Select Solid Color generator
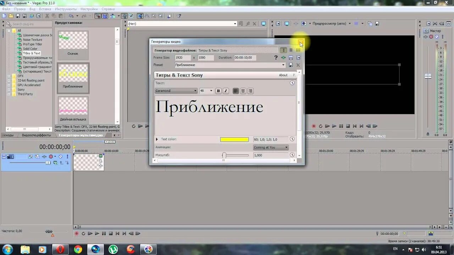This screenshot has height=255, width=454. [30, 49]
